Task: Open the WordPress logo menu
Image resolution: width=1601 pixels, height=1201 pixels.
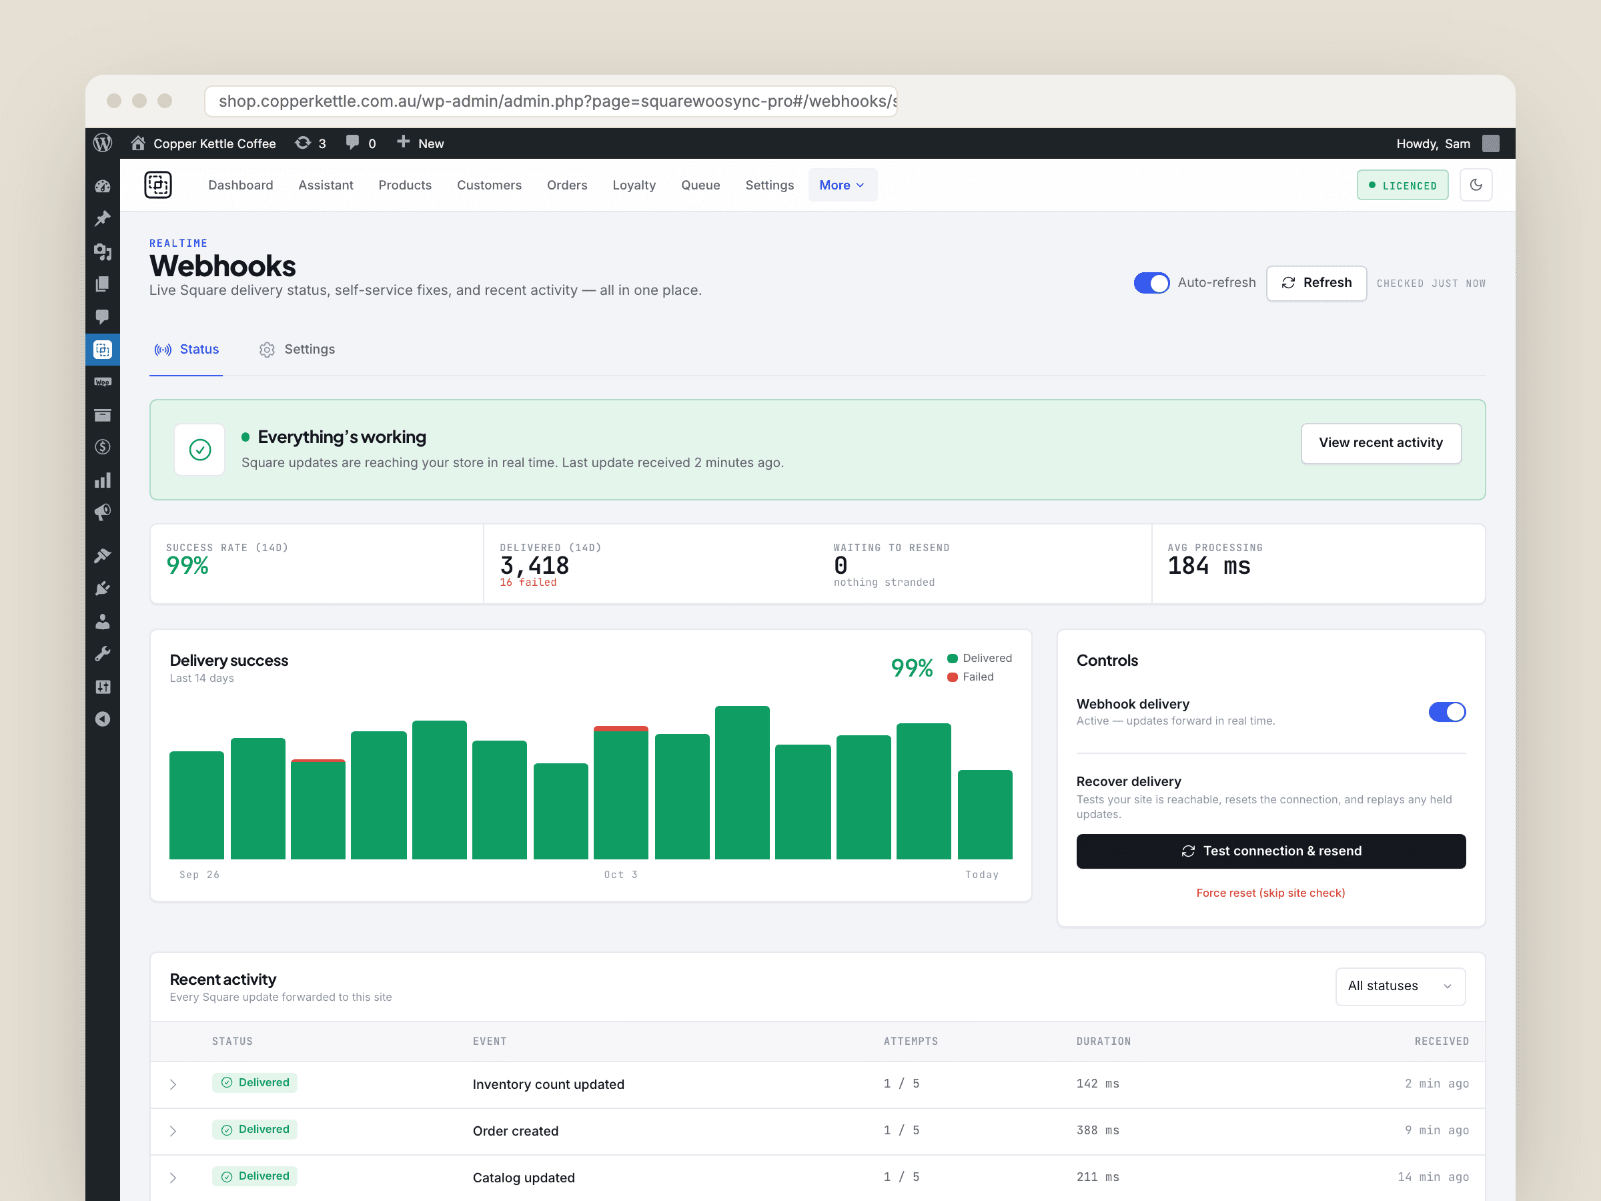Action: click(103, 143)
